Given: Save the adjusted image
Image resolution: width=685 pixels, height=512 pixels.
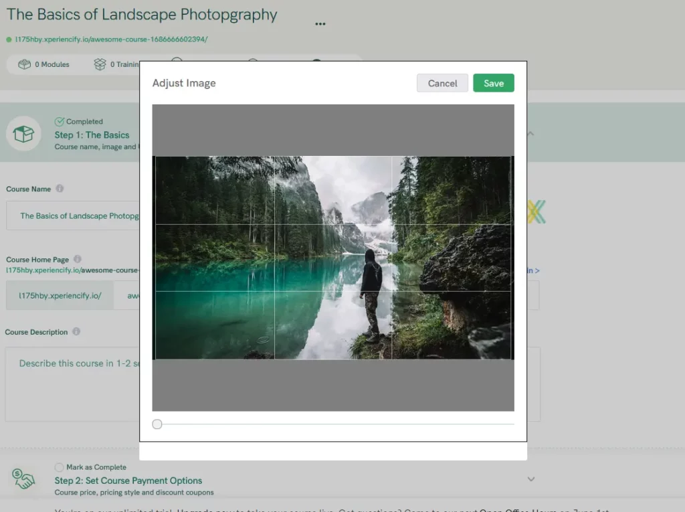Looking at the screenshot, I should (x=493, y=83).
